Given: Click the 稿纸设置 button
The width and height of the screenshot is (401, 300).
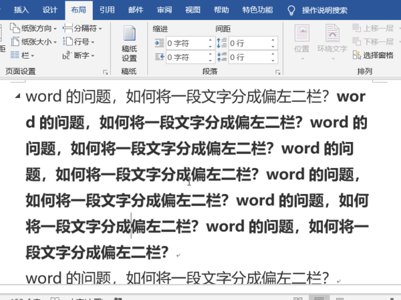Looking at the screenshot, I should click(x=129, y=44).
